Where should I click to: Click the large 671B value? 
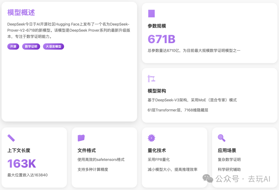pos(161,39)
